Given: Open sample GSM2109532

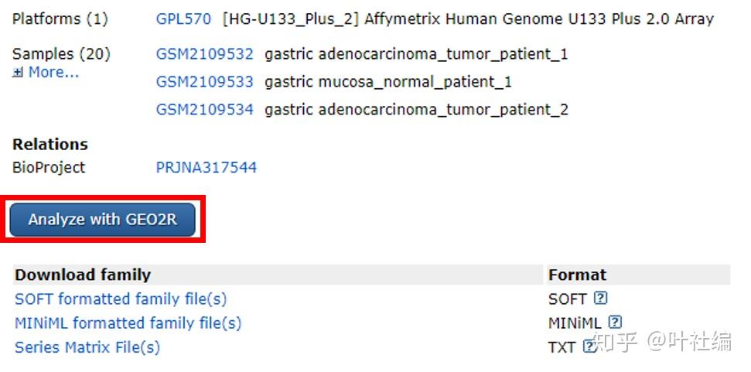Looking at the screenshot, I should 204,54.
